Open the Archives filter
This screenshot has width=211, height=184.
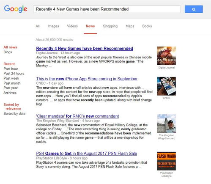pos(10,93)
